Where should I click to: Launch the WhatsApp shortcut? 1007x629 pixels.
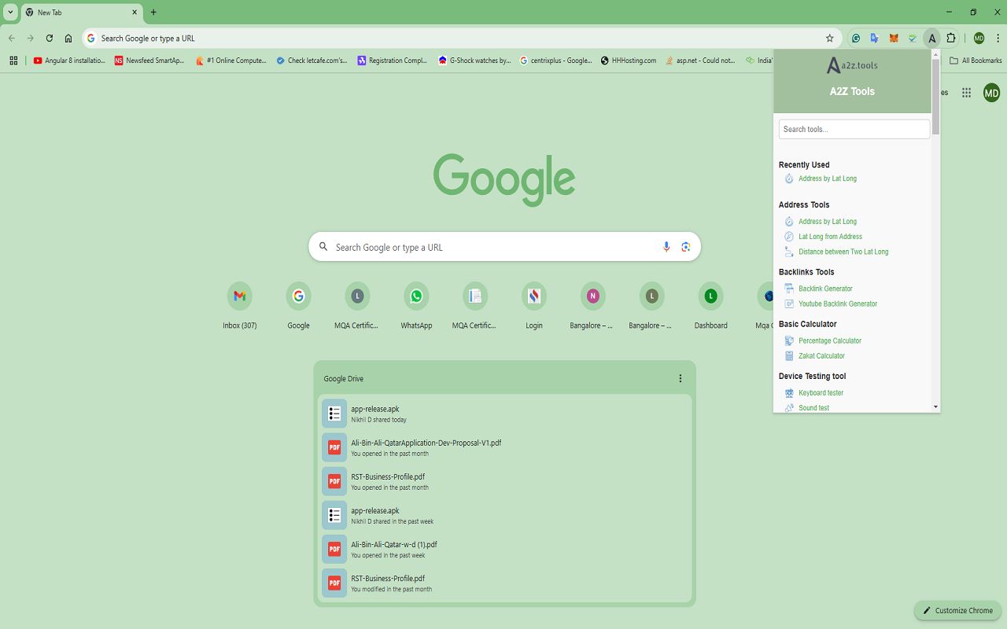416,296
